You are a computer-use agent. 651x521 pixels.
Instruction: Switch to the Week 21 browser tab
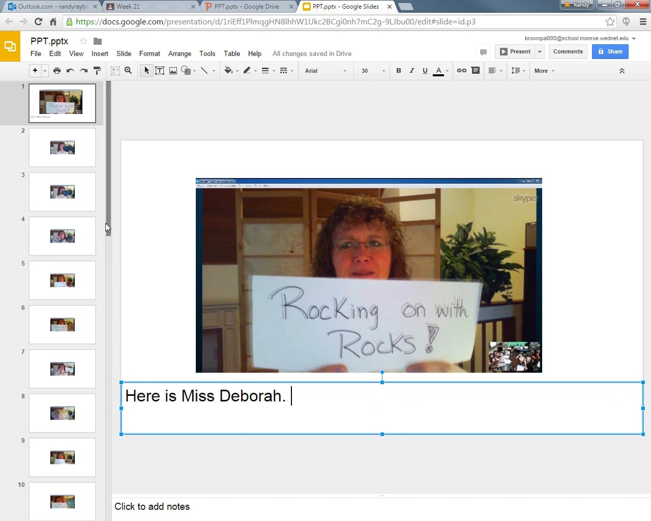(151, 7)
